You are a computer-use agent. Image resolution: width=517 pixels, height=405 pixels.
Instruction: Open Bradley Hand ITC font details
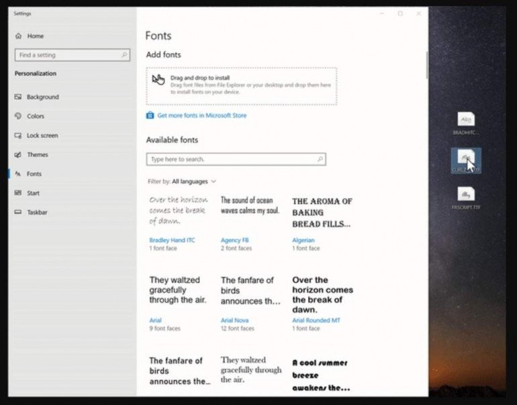click(x=172, y=240)
